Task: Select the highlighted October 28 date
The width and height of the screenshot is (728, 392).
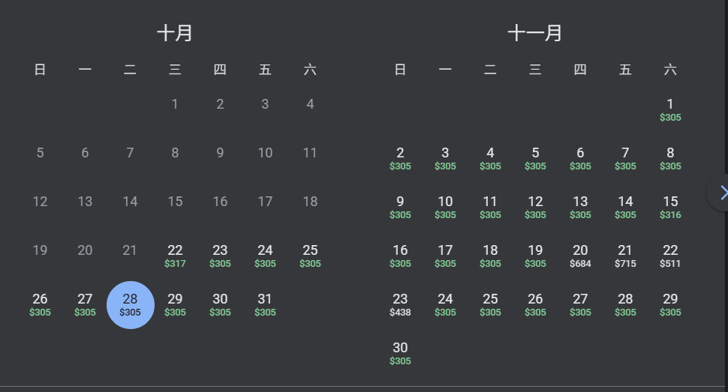Action: click(x=130, y=305)
